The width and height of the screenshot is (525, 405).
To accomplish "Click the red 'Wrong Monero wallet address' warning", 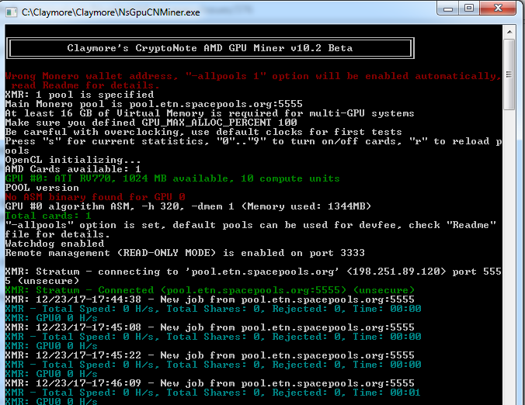I will tap(252, 81).
